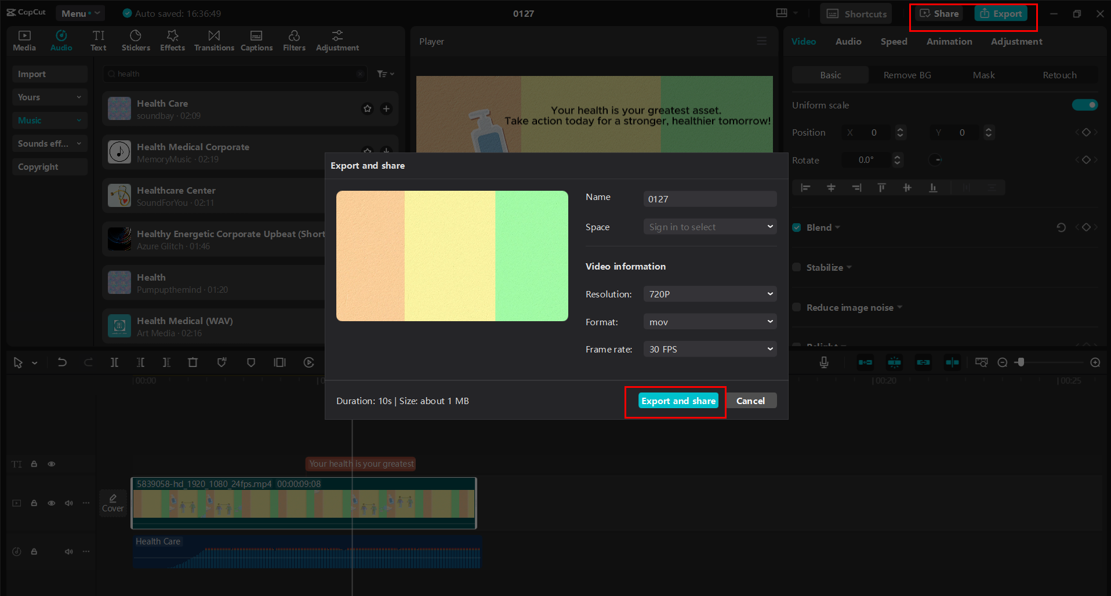Image resolution: width=1111 pixels, height=596 pixels.
Task: Open the Resolution dropdown in export dialog
Action: (x=709, y=294)
